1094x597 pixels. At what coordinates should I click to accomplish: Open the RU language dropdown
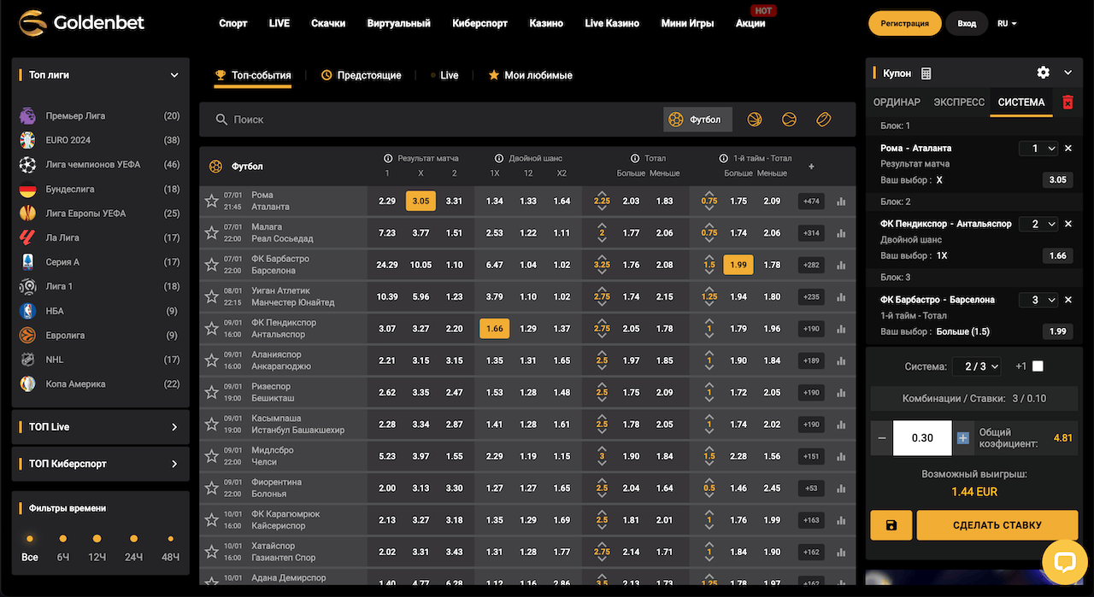click(1007, 24)
